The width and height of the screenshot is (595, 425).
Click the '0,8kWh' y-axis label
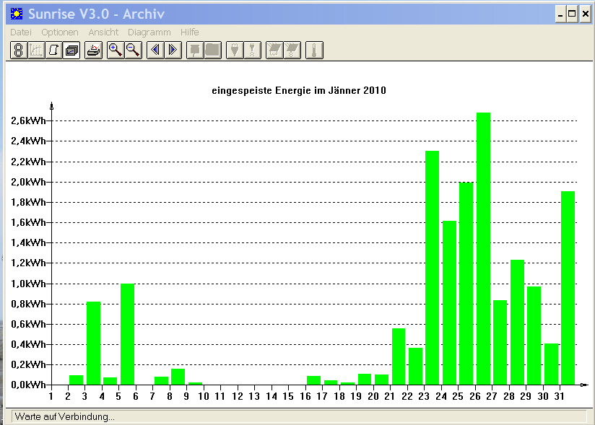(x=28, y=304)
